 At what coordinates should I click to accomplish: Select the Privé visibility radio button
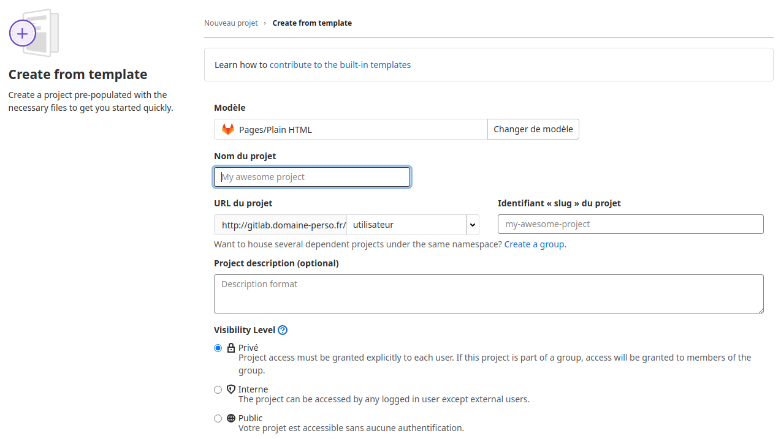tap(218, 348)
